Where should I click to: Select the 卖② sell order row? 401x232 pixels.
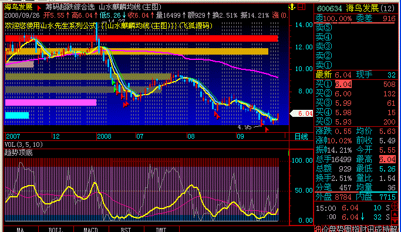pos(356,56)
